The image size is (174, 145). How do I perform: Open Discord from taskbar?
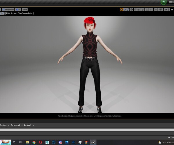click(x=60, y=142)
